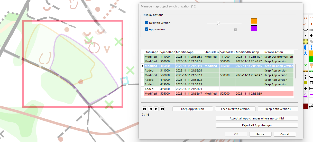Screen dimensions: 313x142
Task: Click ModifiedApp cell 2025-11-11 21:53:22
Action: point(189,80)
